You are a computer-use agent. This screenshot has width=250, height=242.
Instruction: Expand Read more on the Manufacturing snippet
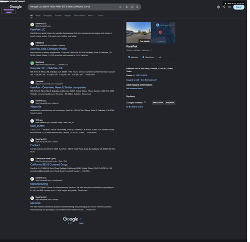83,190
